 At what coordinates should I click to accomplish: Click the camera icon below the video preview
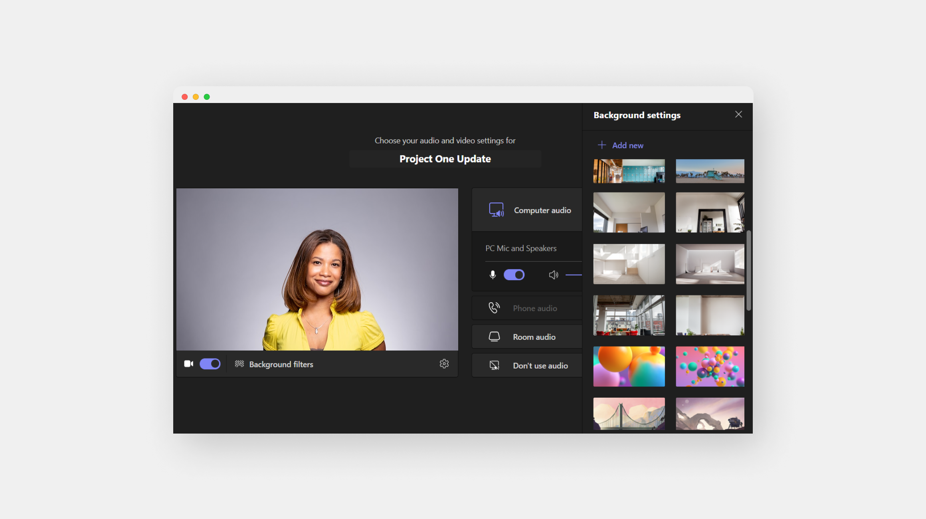tap(188, 364)
